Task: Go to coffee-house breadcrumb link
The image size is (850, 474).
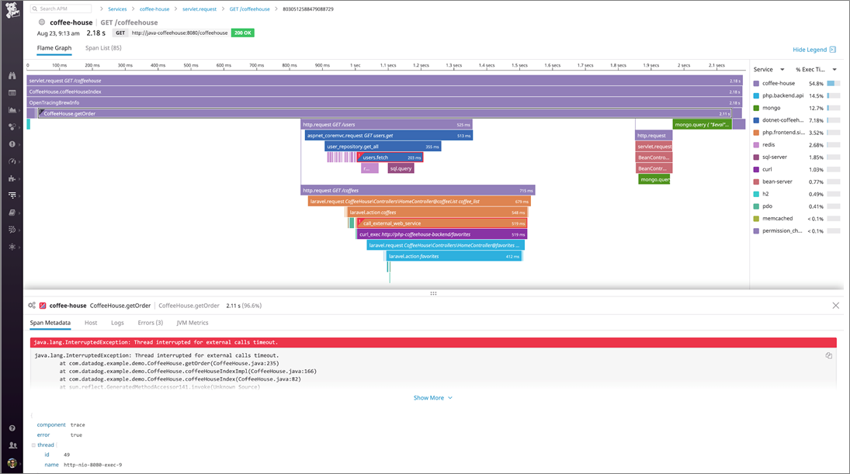Action: [x=154, y=9]
